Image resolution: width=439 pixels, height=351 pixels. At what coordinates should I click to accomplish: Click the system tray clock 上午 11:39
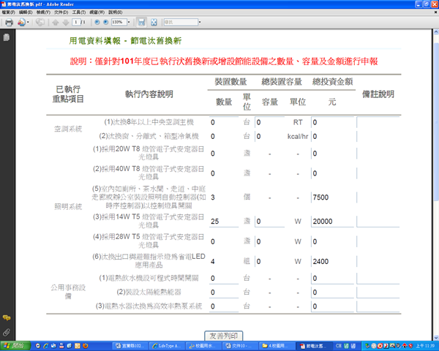click(x=425, y=346)
